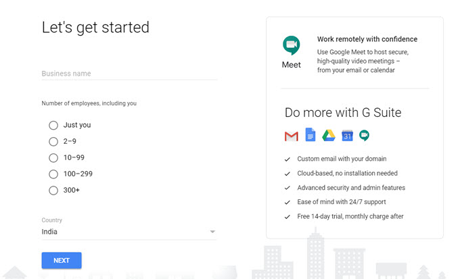Click the large Google Meet icon

coord(292,45)
